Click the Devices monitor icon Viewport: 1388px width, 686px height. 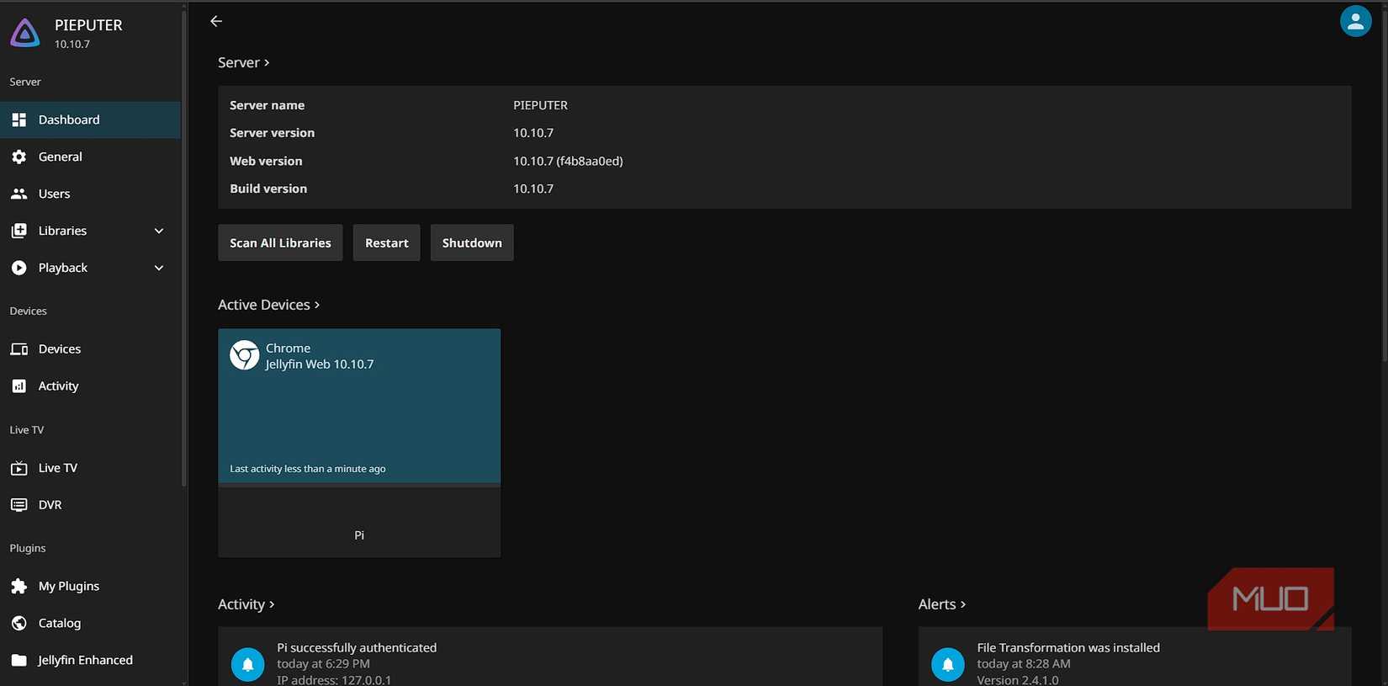(x=19, y=349)
